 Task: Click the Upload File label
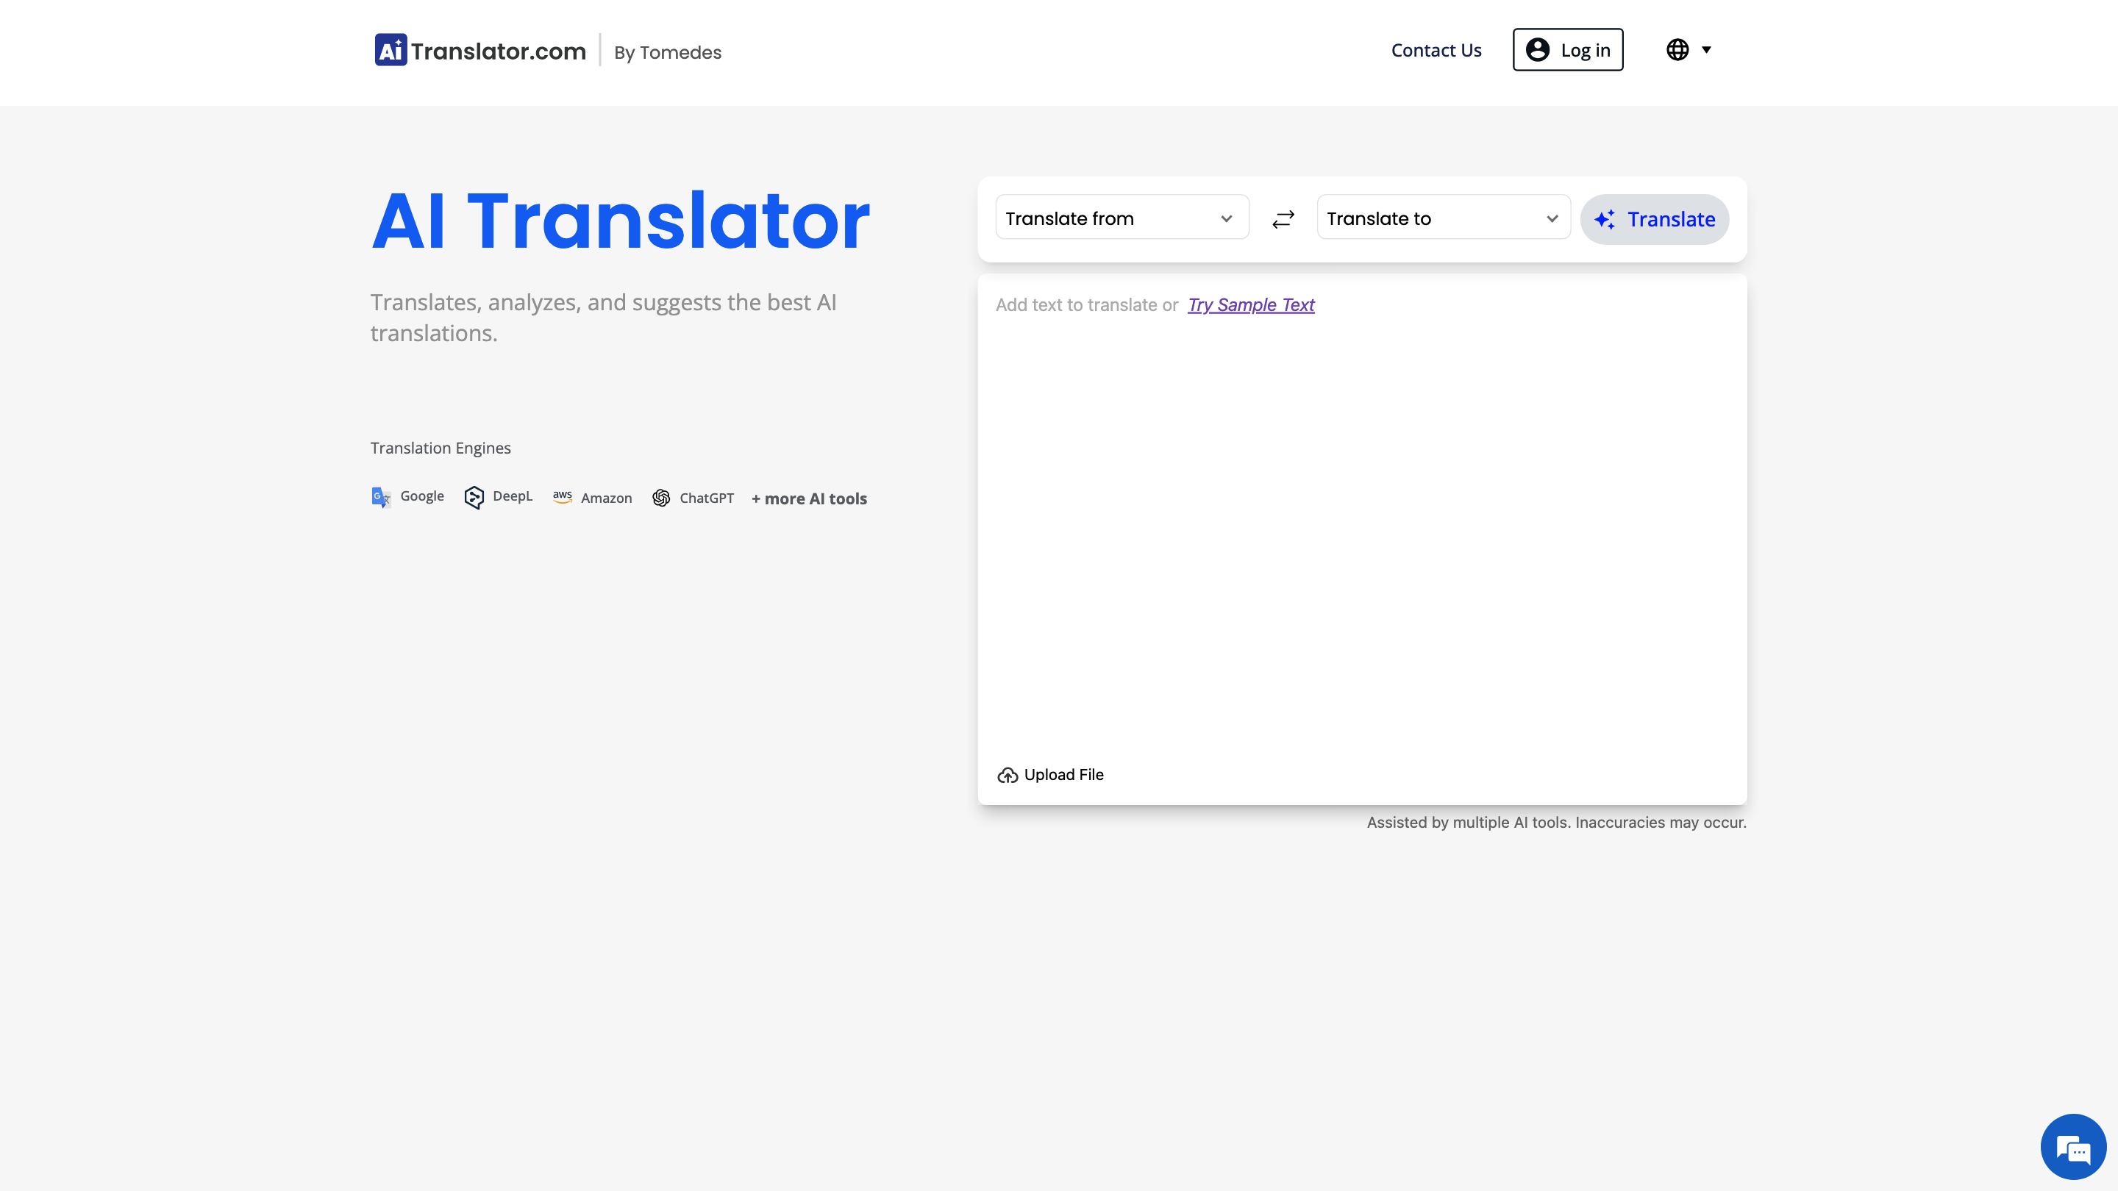(x=1063, y=775)
